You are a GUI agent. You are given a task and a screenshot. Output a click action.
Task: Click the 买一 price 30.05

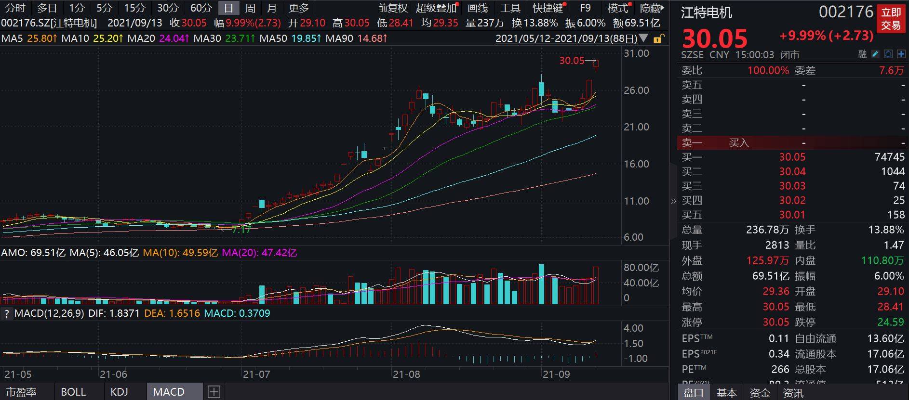[792, 157]
